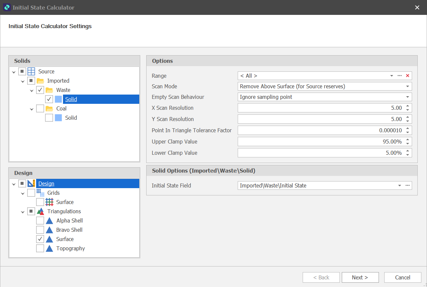Viewport: 427px width, 287px height.
Task: Open the Empty Scan Behaviour dropdown
Action: point(408,97)
